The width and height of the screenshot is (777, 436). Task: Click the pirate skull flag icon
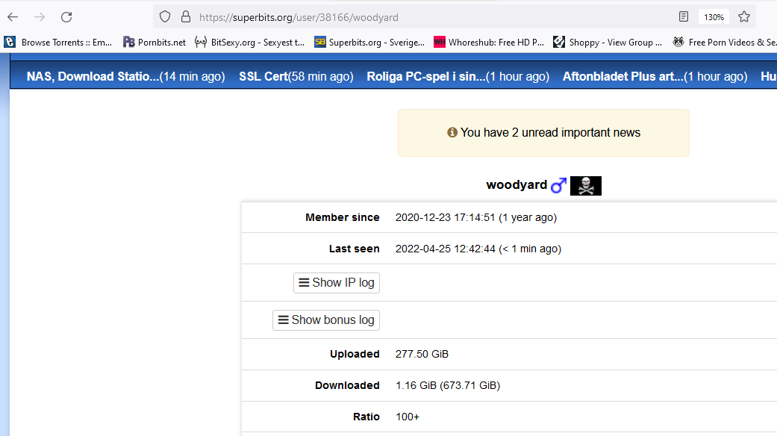point(586,186)
